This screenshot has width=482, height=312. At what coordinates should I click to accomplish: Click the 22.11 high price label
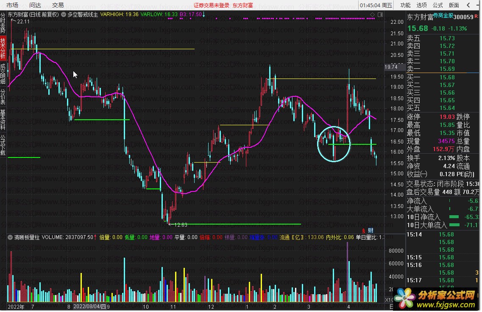pyautogui.click(x=23, y=22)
